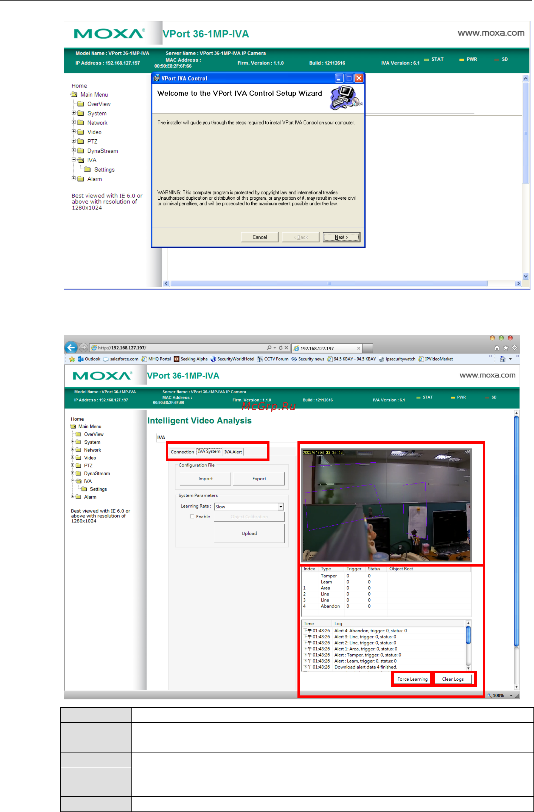Click the live camera video preview

[387, 505]
